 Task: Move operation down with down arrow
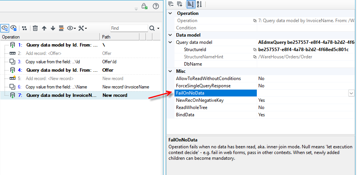(x=53, y=28)
